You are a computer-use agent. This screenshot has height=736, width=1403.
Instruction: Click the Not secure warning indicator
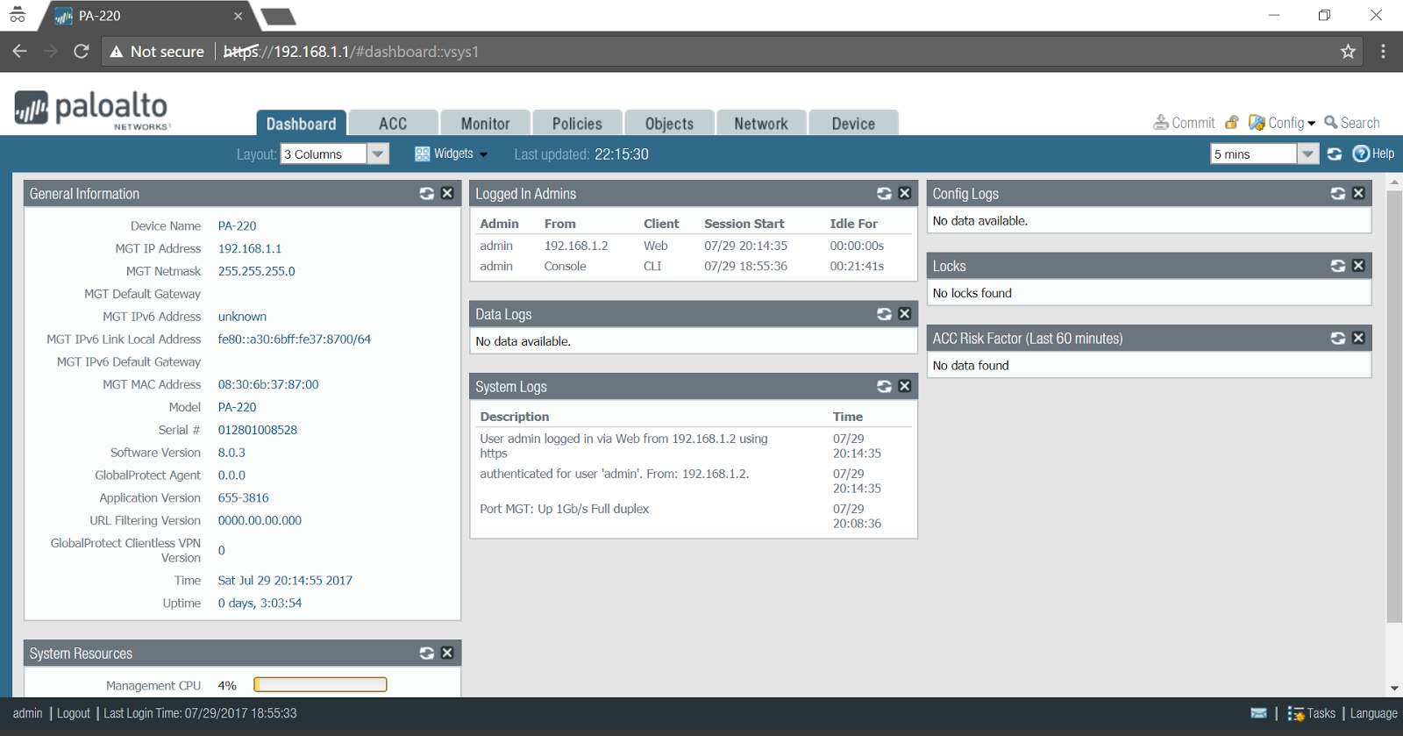click(x=157, y=52)
